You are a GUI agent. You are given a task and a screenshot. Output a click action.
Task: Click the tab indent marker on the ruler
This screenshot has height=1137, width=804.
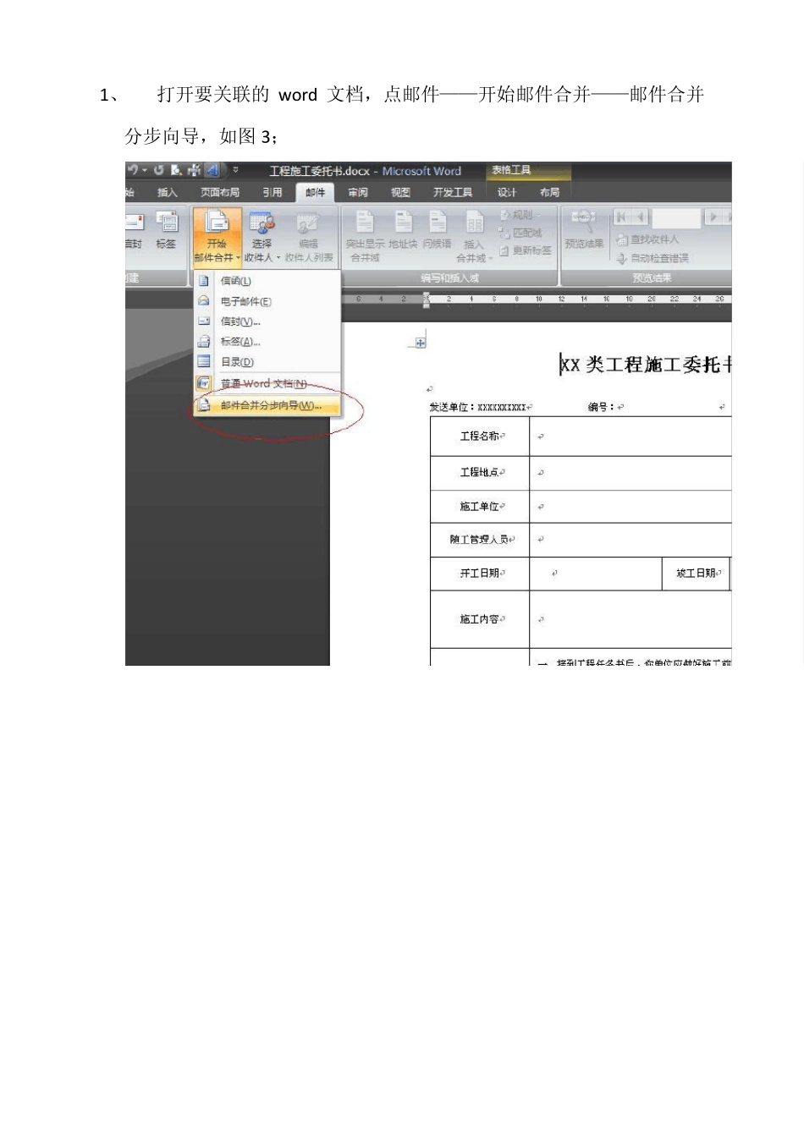click(x=427, y=300)
